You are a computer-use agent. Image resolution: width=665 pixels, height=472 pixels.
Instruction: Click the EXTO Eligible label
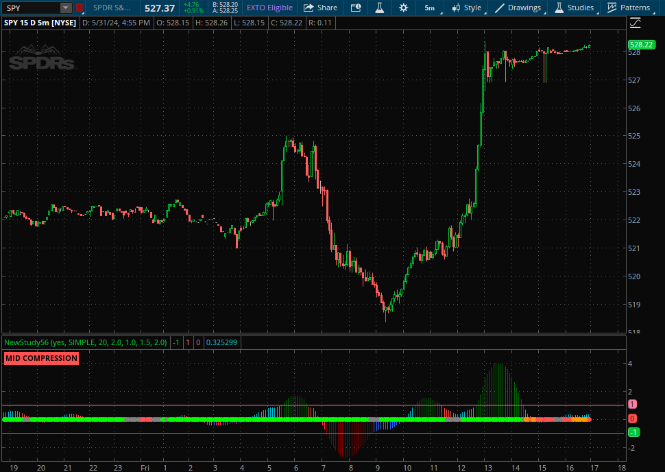click(269, 8)
